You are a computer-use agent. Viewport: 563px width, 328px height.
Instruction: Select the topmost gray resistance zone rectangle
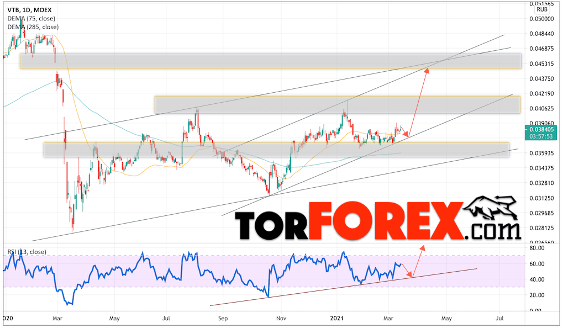tap(271, 61)
